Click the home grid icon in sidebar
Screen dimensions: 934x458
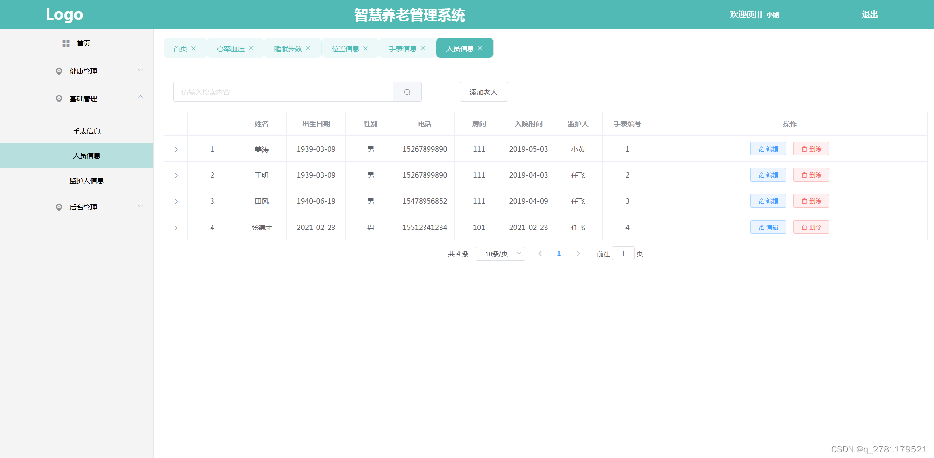click(x=66, y=43)
